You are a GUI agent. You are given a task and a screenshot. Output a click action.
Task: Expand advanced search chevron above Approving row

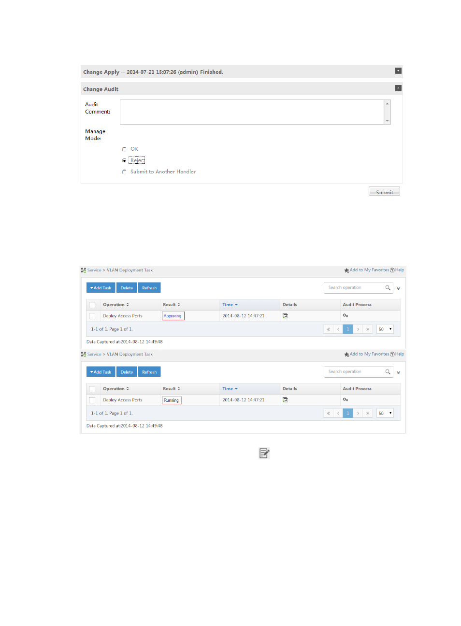tap(398, 288)
